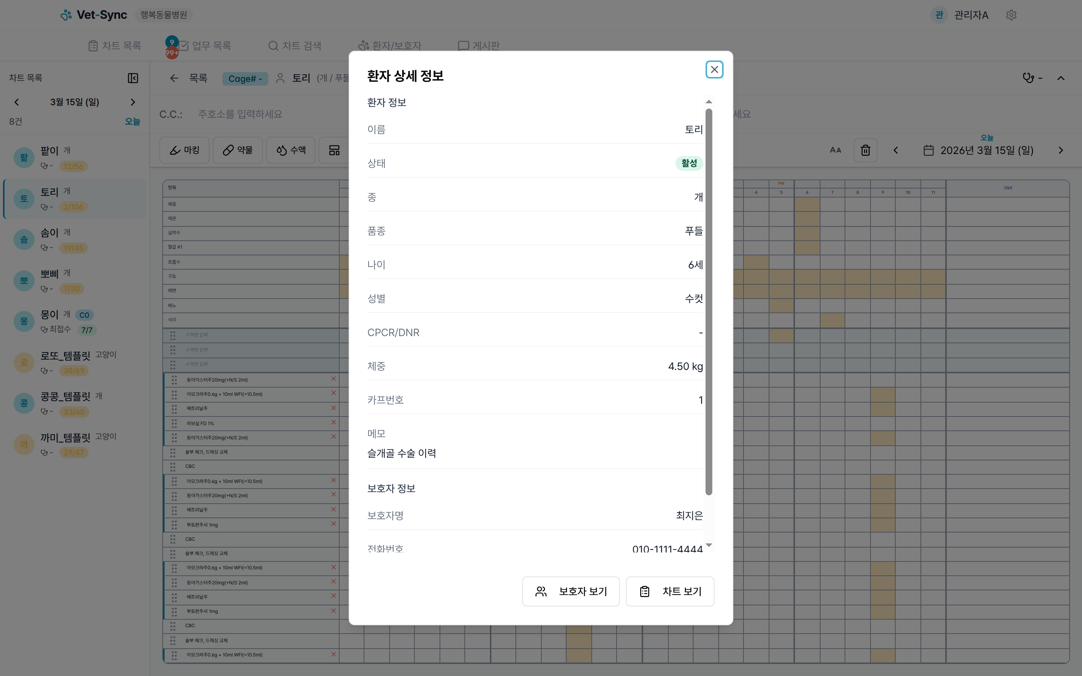Click the 보호자 보기 button
The height and width of the screenshot is (676, 1082).
571,591
